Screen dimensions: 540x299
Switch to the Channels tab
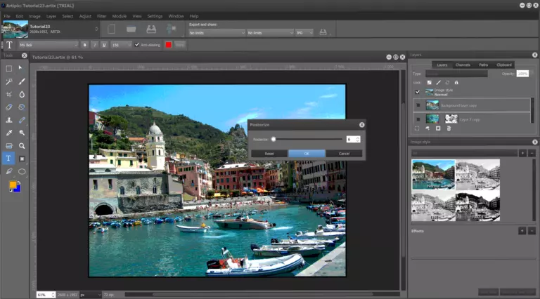point(463,65)
